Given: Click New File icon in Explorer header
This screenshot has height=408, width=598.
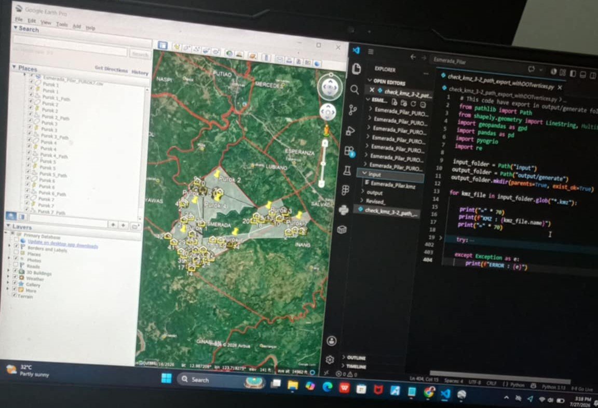Looking at the screenshot, I should click(x=395, y=102).
